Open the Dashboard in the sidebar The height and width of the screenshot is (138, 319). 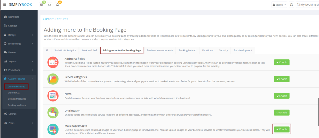coord(13,17)
